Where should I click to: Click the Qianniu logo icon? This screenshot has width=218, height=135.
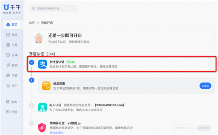[6, 7]
